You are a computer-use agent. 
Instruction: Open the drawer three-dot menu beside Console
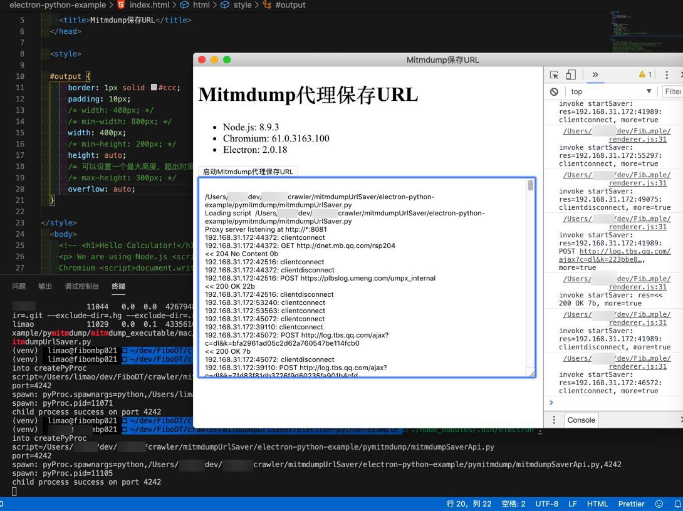click(x=554, y=420)
